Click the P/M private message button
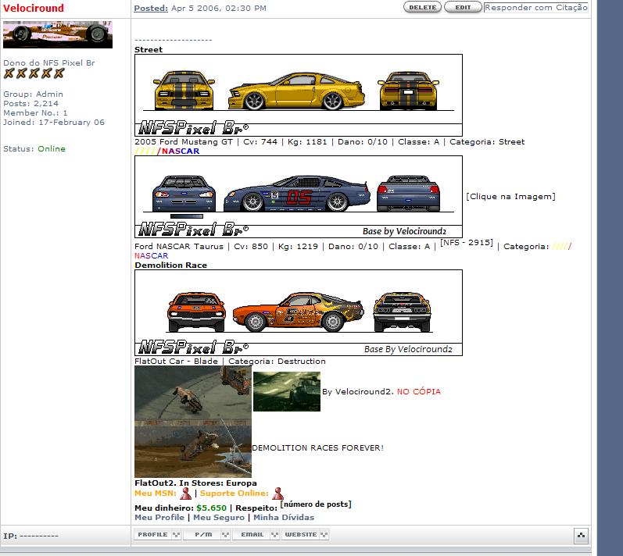623x556 pixels. (x=207, y=535)
